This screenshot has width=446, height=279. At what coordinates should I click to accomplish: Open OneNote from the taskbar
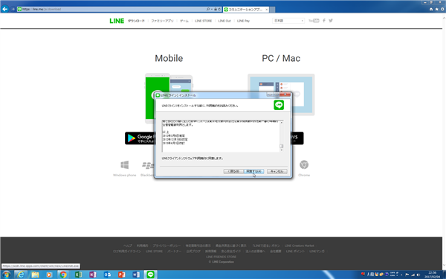[x=93, y=275]
